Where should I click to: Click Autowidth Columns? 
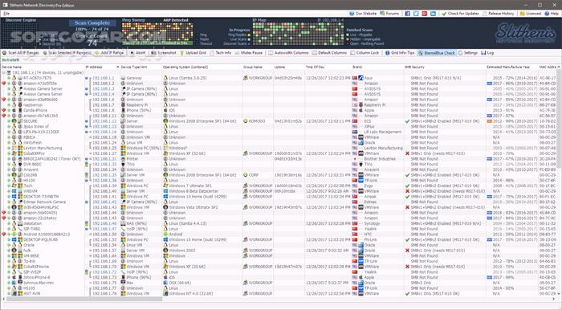coord(288,53)
